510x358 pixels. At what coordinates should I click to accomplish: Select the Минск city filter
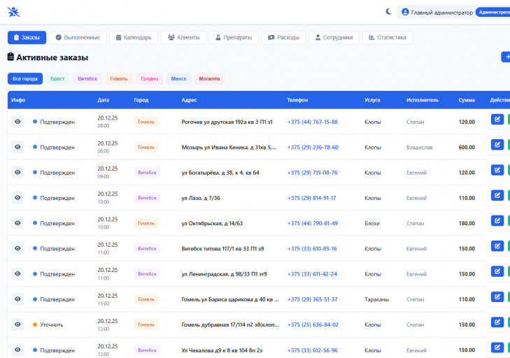(178, 79)
